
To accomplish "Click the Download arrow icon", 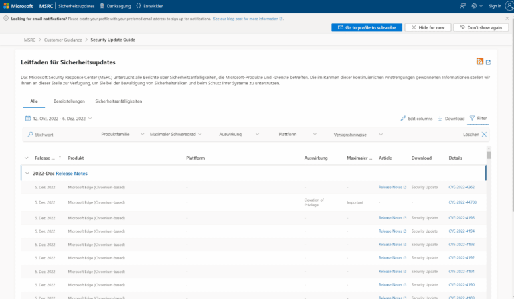I will (x=440, y=118).
